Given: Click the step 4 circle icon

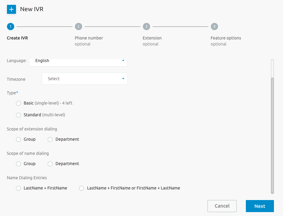Looking at the screenshot, I should click(214, 27).
